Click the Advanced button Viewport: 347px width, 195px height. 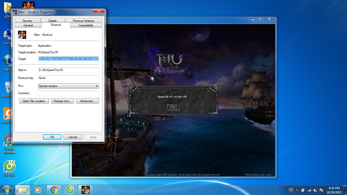pos(88,101)
